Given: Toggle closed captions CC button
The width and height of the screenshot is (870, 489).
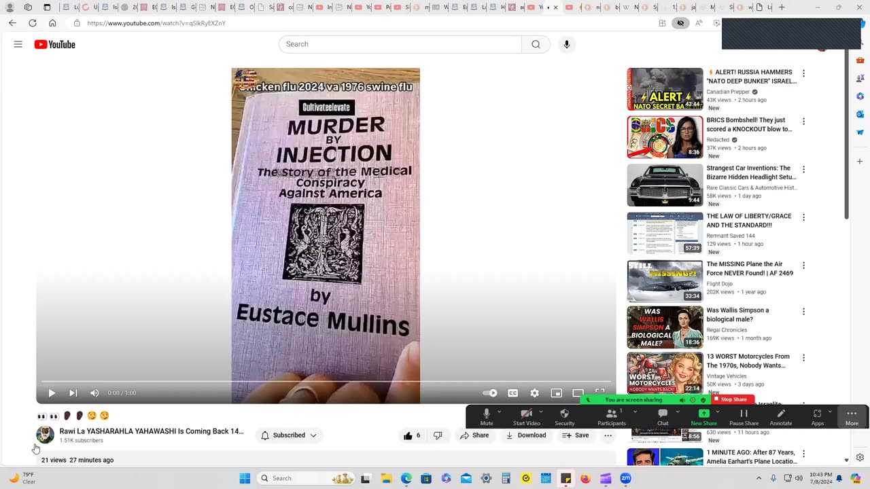Looking at the screenshot, I should pos(513,393).
